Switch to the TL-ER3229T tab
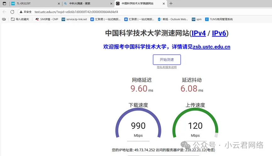272x156 pixels. [31, 3]
